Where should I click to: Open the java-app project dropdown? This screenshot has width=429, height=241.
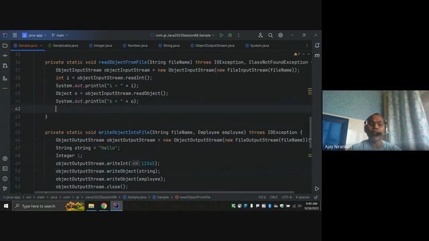point(34,35)
